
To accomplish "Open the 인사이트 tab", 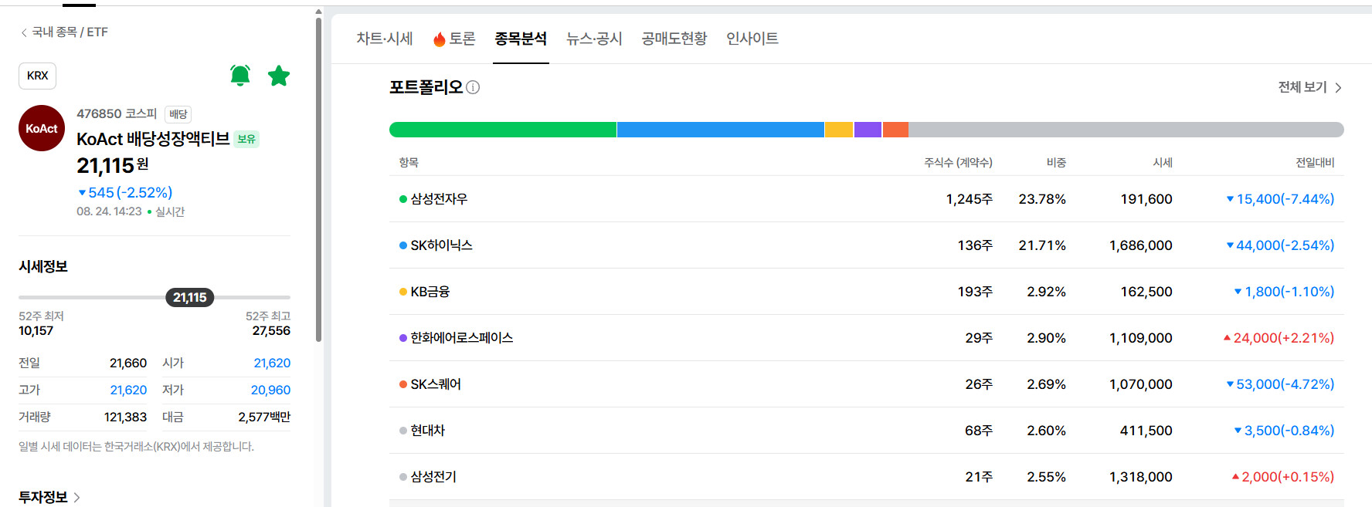I will click(x=752, y=39).
